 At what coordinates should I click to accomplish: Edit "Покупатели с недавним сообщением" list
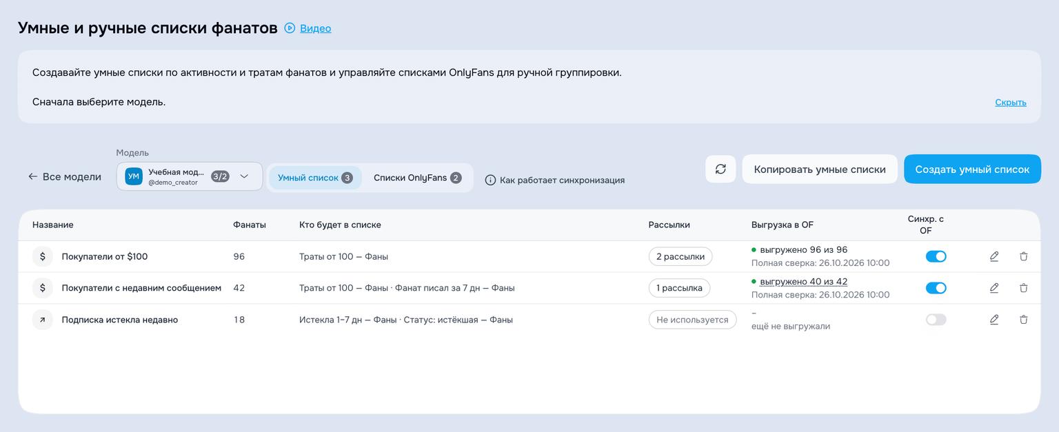(x=994, y=288)
